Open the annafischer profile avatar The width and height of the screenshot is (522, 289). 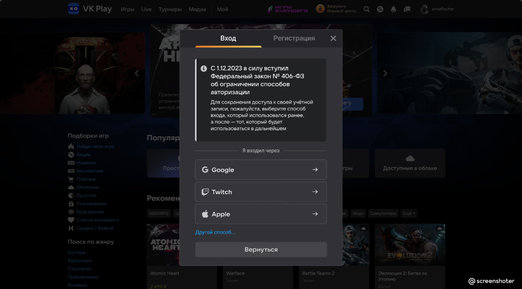pyautogui.click(x=425, y=10)
